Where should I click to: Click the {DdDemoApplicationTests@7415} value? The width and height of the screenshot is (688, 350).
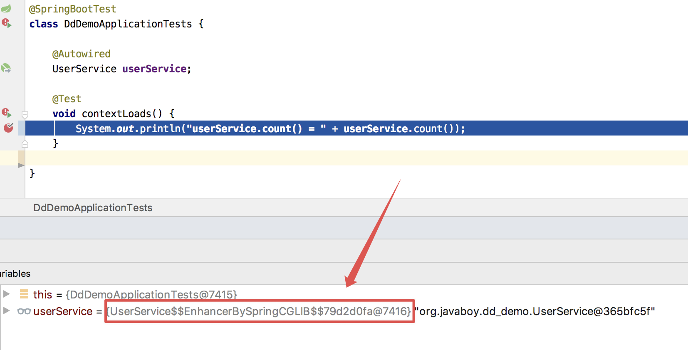coord(151,294)
